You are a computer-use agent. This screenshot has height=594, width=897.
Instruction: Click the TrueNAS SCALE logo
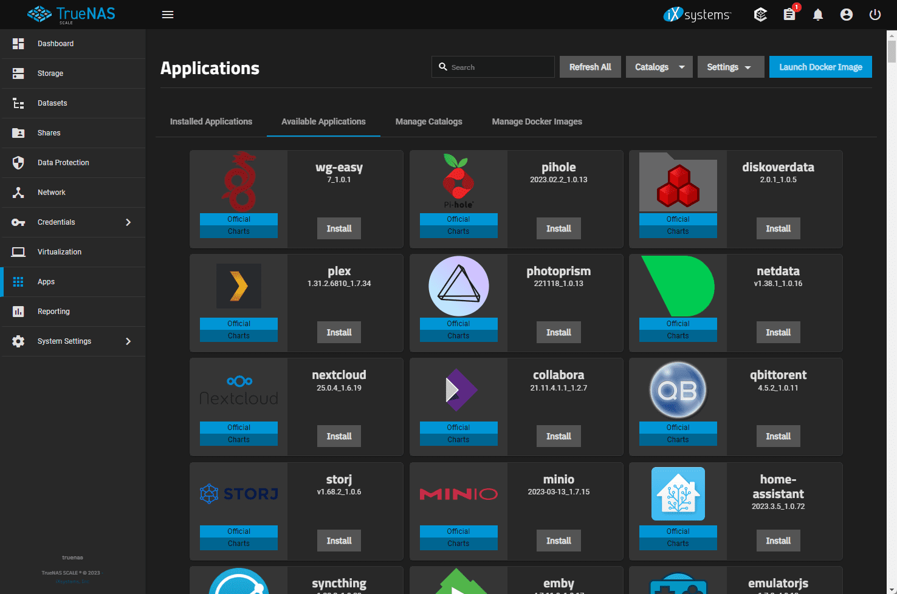pos(71,15)
